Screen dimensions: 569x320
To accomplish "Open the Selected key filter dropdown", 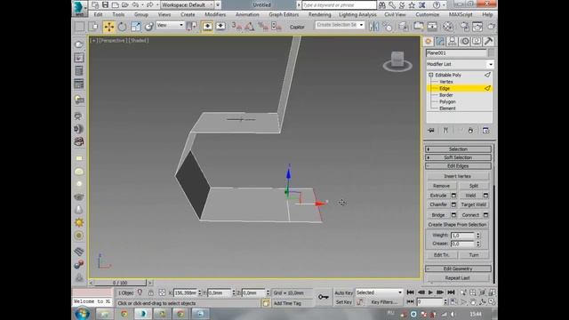I will [x=379, y=292].
